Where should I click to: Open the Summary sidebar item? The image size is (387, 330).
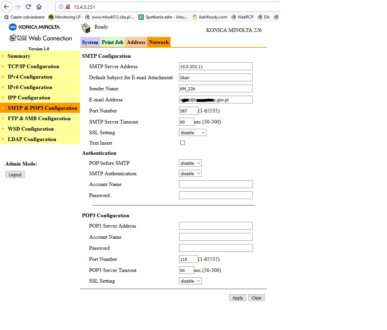click(40, 56)
